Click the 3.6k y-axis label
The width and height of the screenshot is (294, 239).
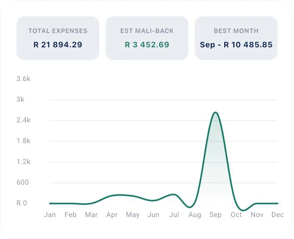[x=23, y=79]
